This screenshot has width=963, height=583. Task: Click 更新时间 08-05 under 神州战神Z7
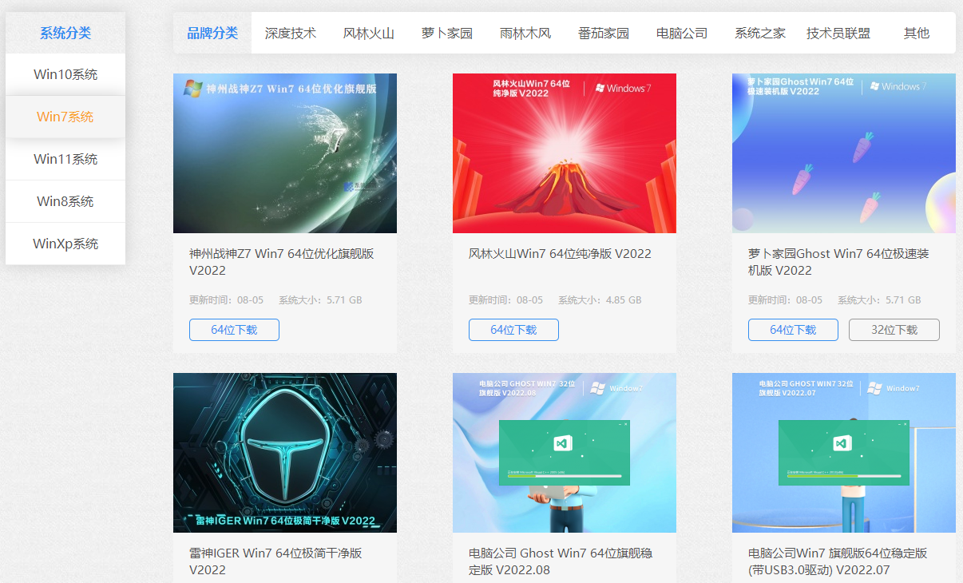point(226,300)
